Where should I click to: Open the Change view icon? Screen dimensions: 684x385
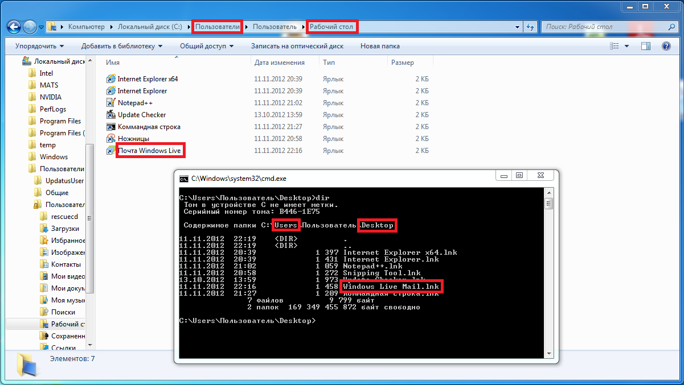(x=614, y=46)
